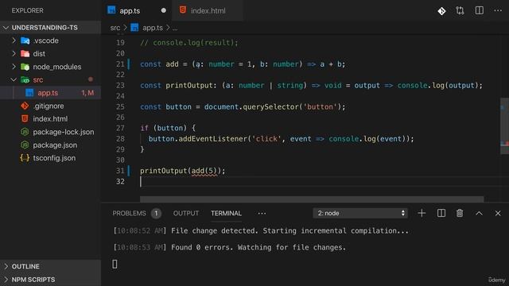Viewport: 509px width, 286px height.
Task: Click the node icon beside package.json
Action: [x=25, y=145]
